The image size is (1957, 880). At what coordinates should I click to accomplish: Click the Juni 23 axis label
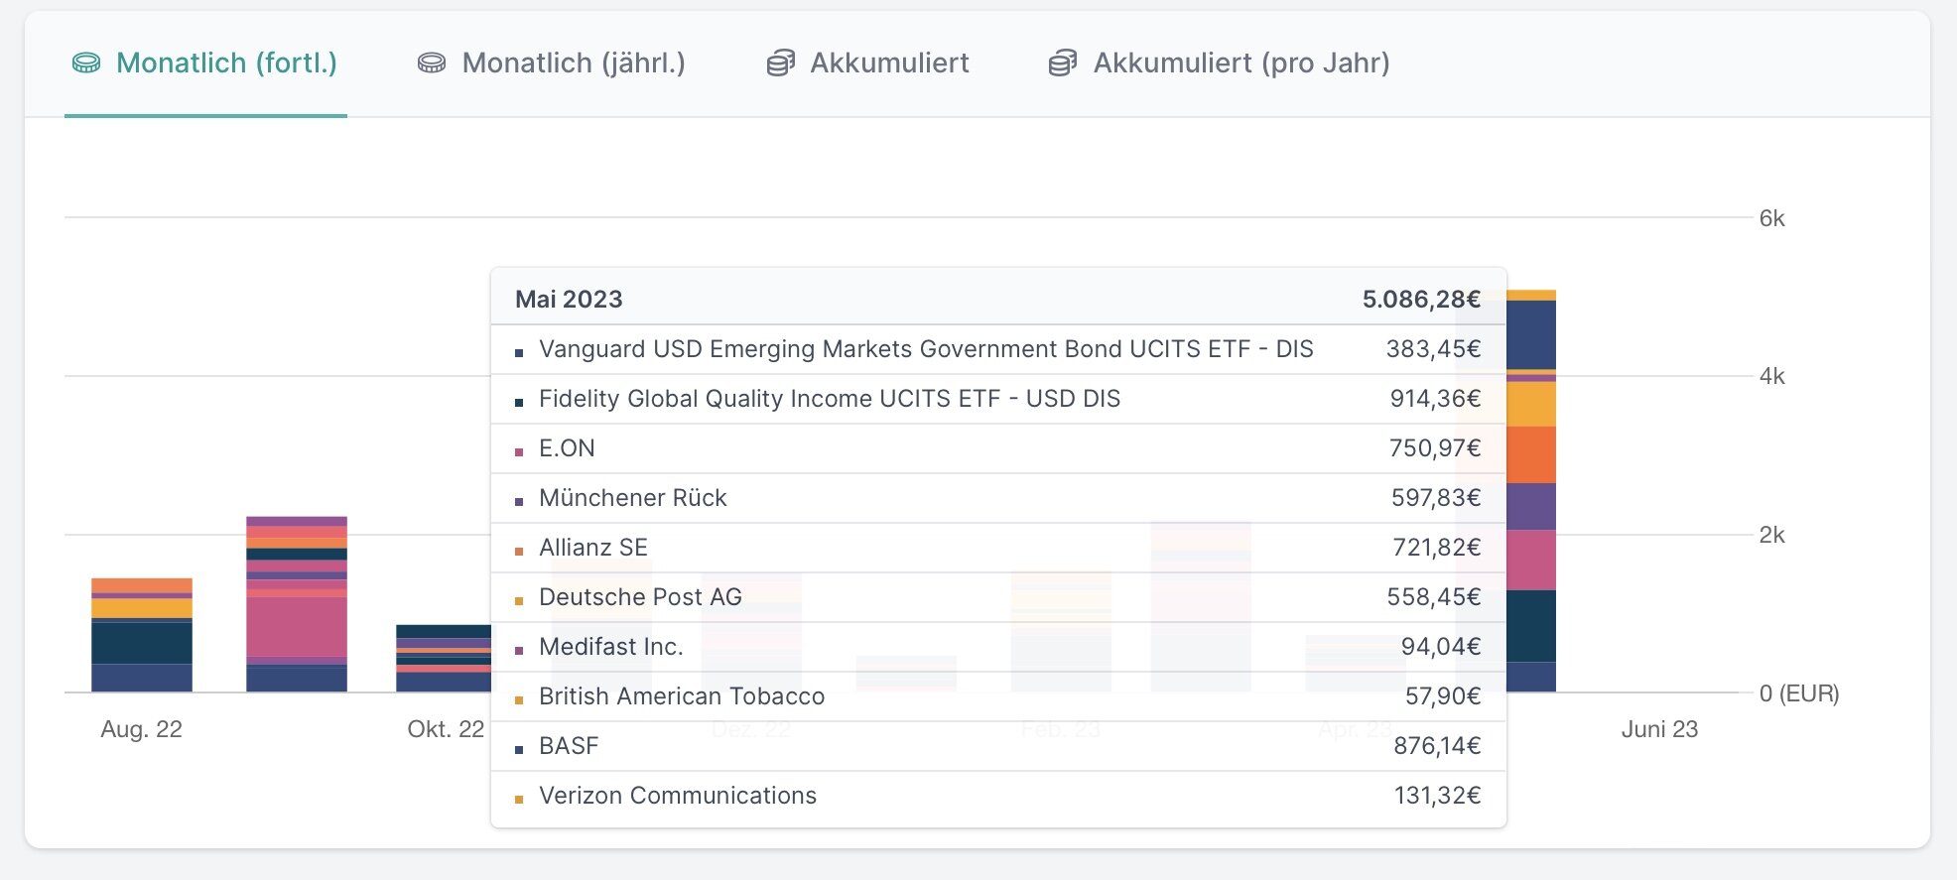point(1659,729)
